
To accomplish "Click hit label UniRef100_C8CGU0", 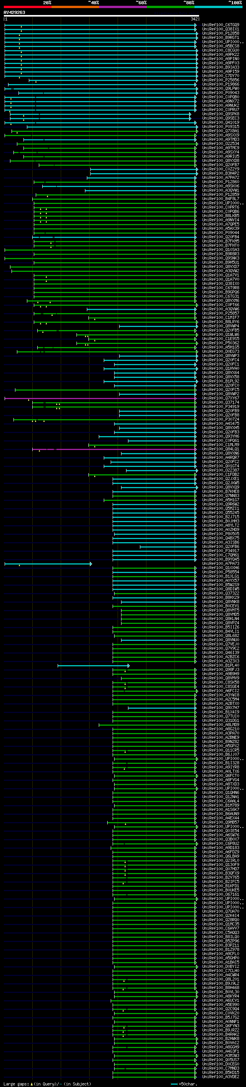I will click(x=221, y=50).
